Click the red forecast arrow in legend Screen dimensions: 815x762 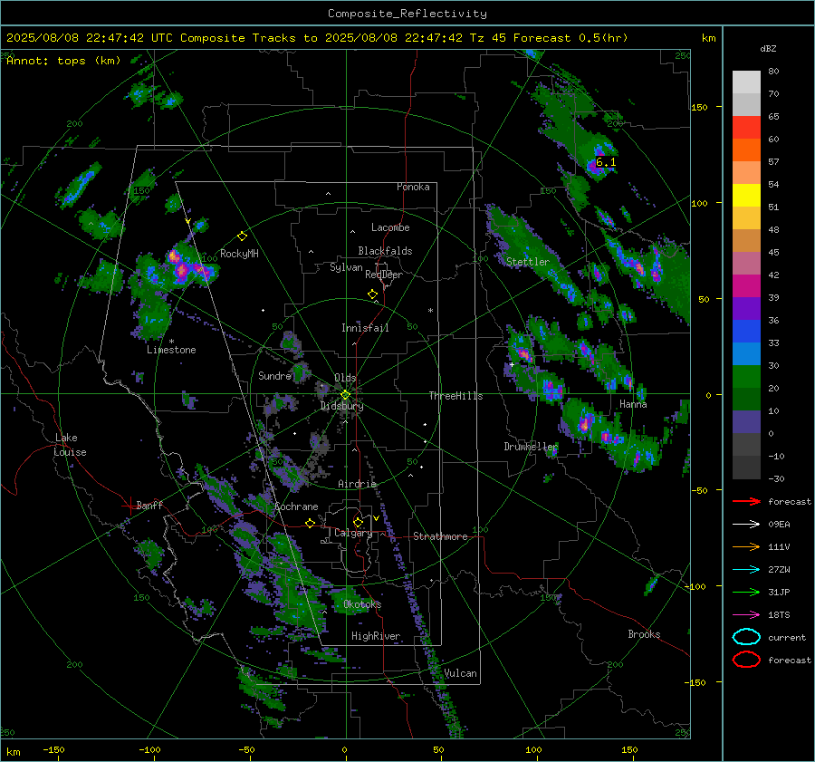click(x=746, y=501)
